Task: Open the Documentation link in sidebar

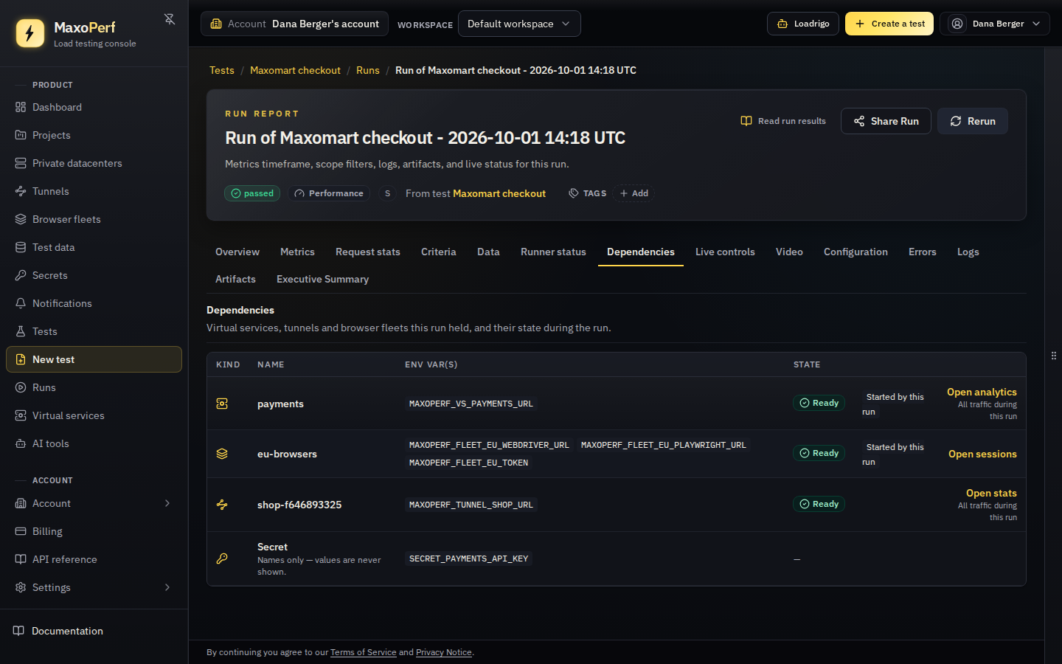Action: (94, 631)
